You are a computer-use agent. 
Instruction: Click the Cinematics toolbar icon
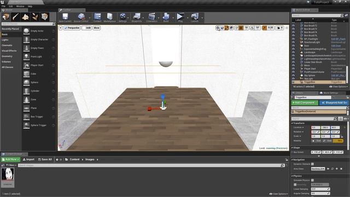pyautogui.click(x=152, y=18)
